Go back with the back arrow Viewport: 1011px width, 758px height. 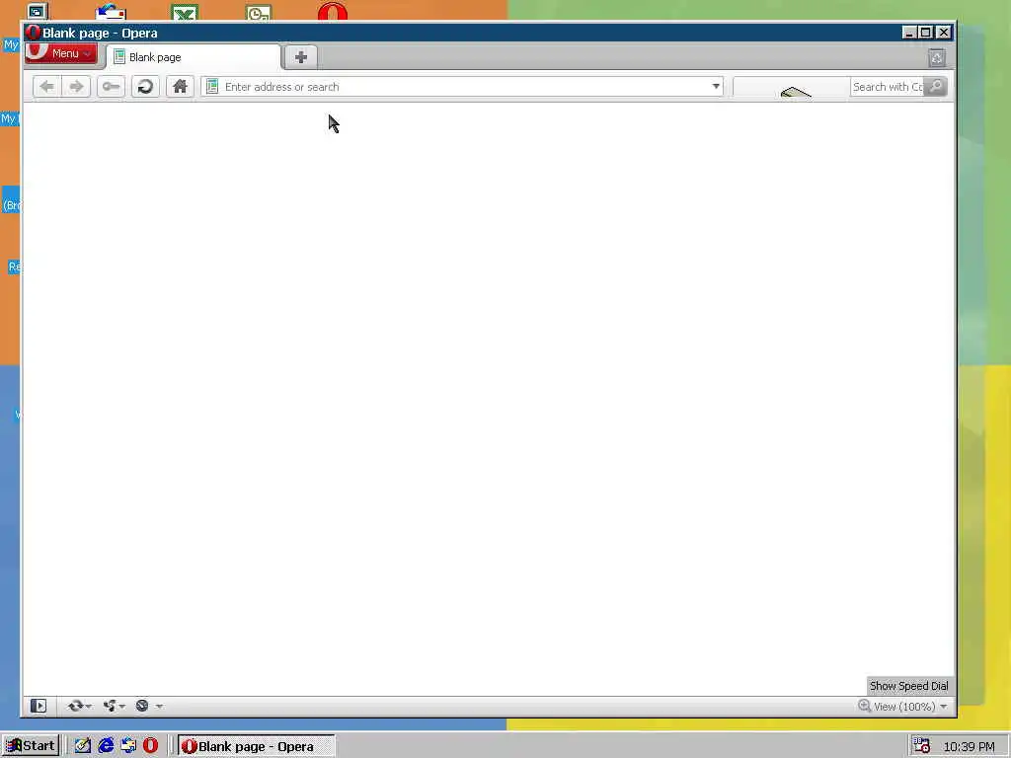[x=46, y=87]
